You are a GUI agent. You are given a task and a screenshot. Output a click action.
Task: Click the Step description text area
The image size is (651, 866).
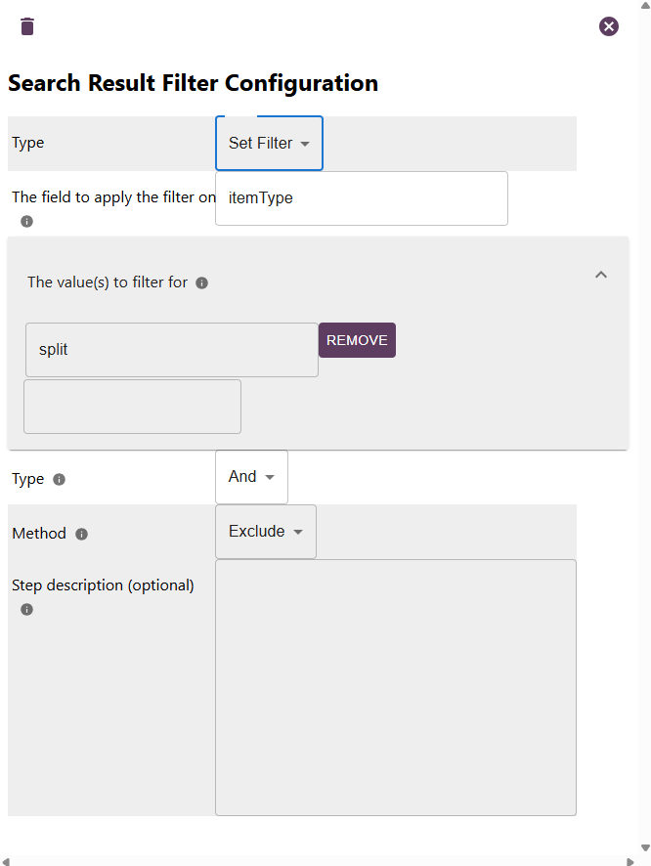tap(395, 687)
